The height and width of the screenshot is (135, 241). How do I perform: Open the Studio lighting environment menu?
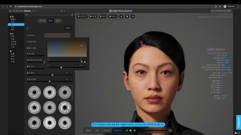point(82,16)
